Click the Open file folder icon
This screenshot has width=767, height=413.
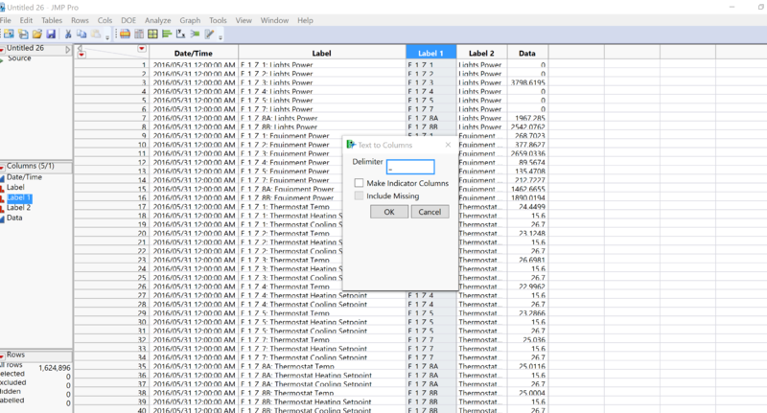[x=36, y=34]
